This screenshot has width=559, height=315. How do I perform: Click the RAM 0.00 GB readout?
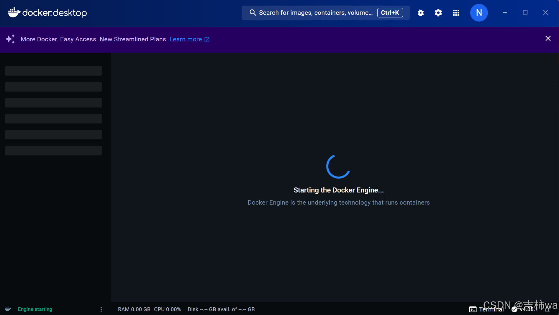tap(134, 309)
